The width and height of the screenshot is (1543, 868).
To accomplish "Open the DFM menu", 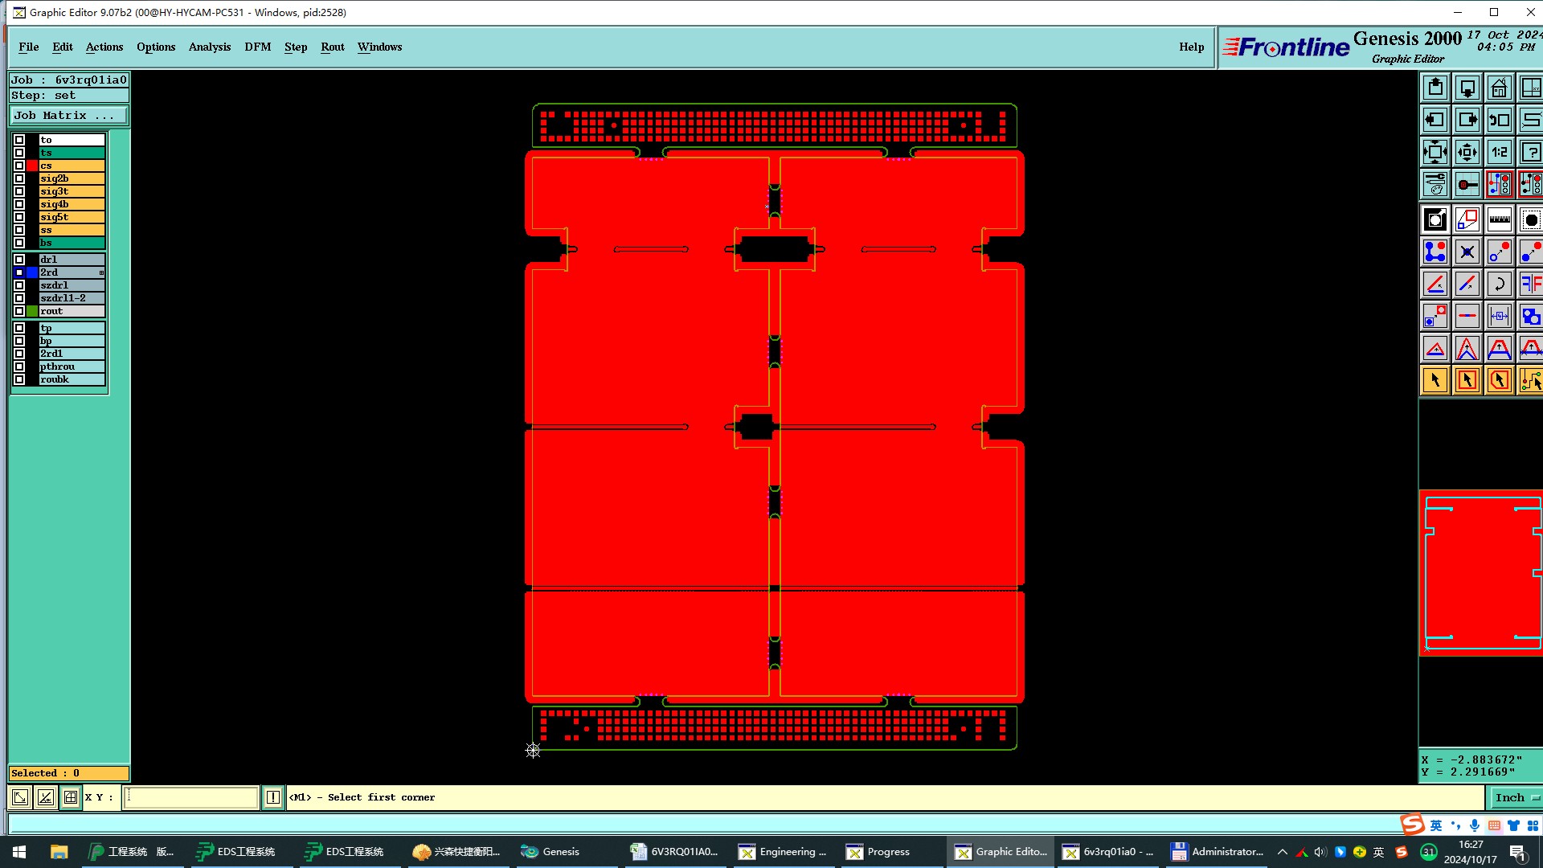I will [257, 47].
